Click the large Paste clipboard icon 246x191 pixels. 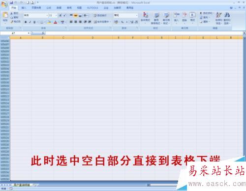[5, 15]
